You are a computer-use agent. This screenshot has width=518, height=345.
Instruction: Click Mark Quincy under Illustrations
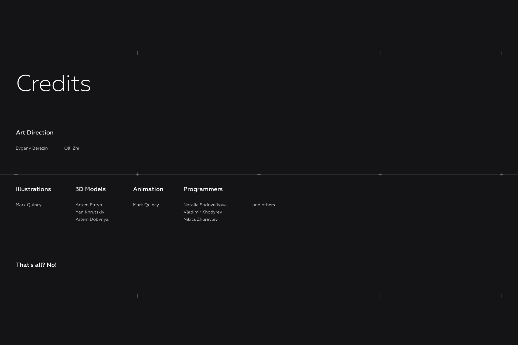[x=29, y=205]
